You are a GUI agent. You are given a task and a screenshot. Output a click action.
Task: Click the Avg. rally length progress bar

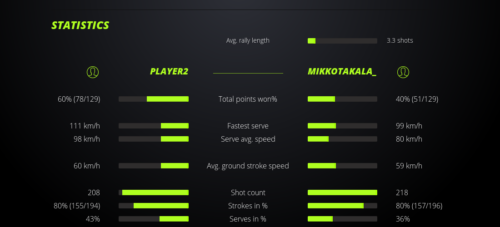tap(342, 41)
